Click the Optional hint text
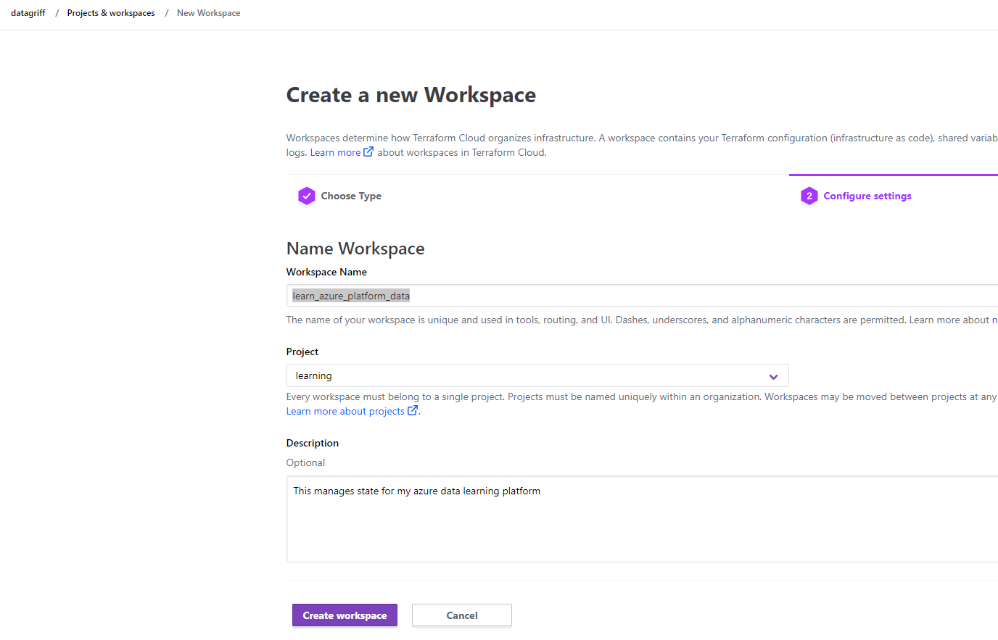 [x=305, y=462]
